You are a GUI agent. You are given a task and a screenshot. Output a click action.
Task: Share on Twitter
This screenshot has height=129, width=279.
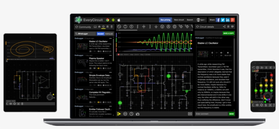pos(223,20)
